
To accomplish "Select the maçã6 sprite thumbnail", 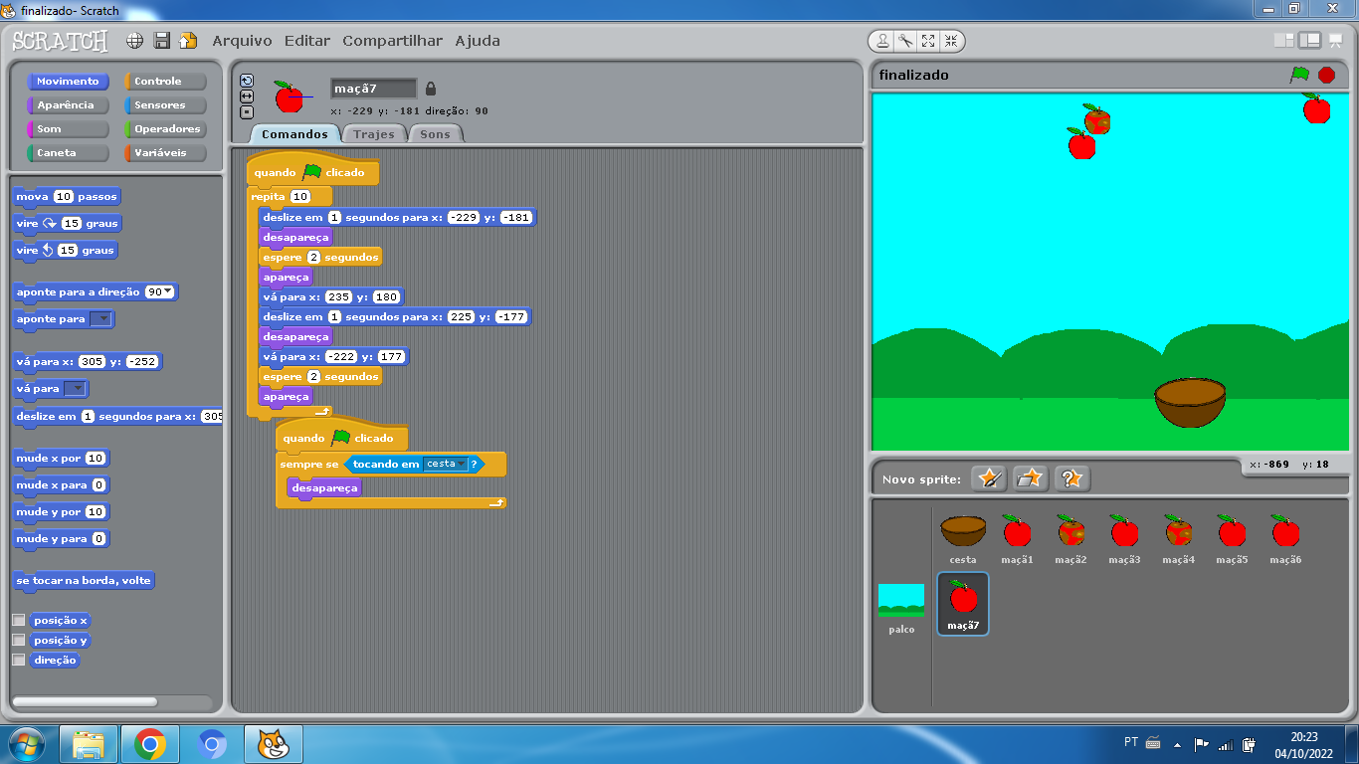I will tap(1285, 538).
